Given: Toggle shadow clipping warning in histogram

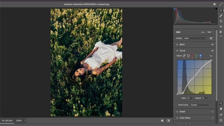Looking at the screenshot, I should coord(175,9).
